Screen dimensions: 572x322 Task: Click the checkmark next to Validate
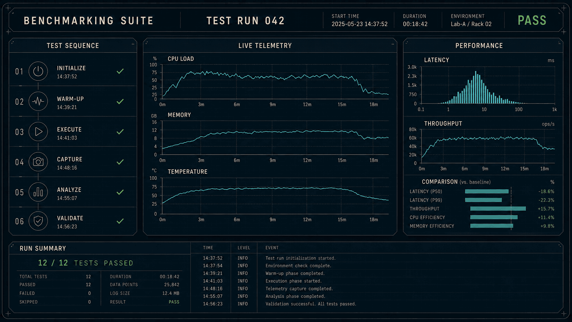click(x=120, y=221)
